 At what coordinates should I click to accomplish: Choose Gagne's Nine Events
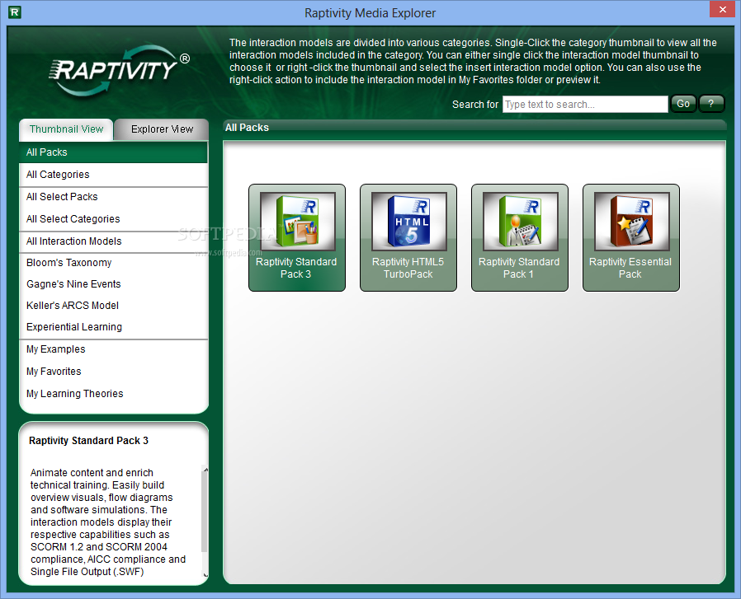pos(113,284)
